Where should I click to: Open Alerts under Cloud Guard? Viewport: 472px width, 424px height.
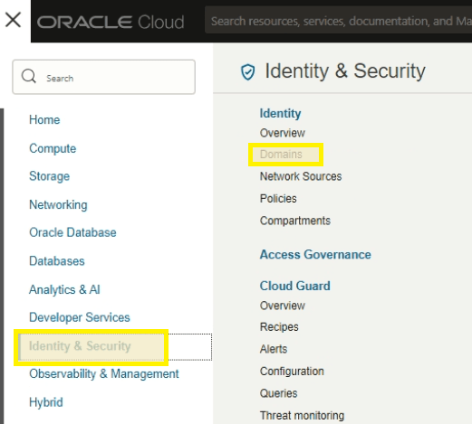(x=274, y=349)
